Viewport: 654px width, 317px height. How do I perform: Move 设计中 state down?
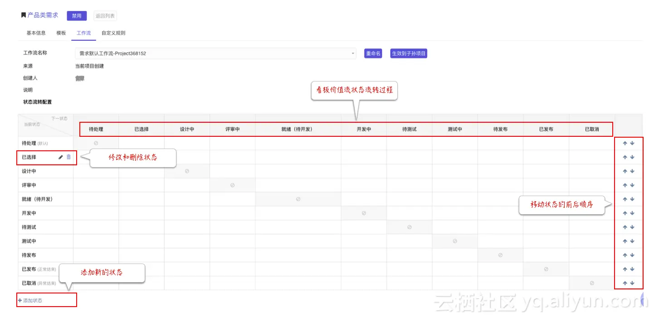tap(632, 172)
